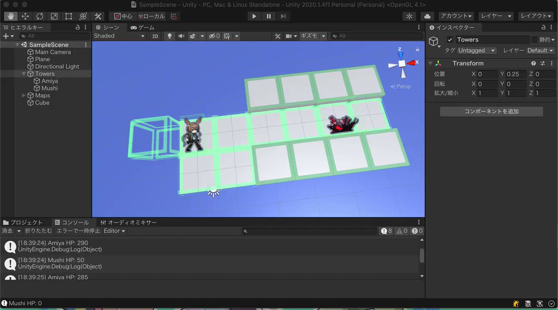Collapse the SampleScene tree node
This screenshot has height=310, width=558.
click(x=17, y=45)
